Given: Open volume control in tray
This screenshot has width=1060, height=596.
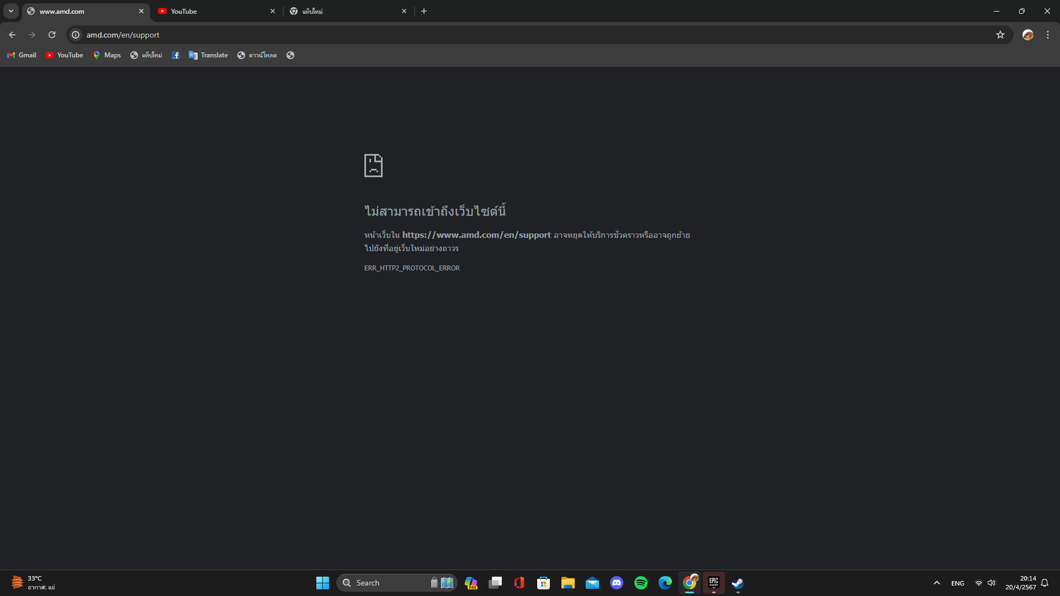Looking at the screenshot, I should 992,583.
